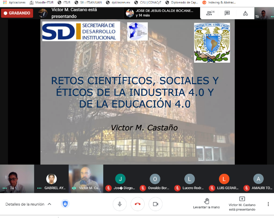
Task: Click the A avatar of AMAURI TO...
Action: pyautogui.click(x=259, y=179)
